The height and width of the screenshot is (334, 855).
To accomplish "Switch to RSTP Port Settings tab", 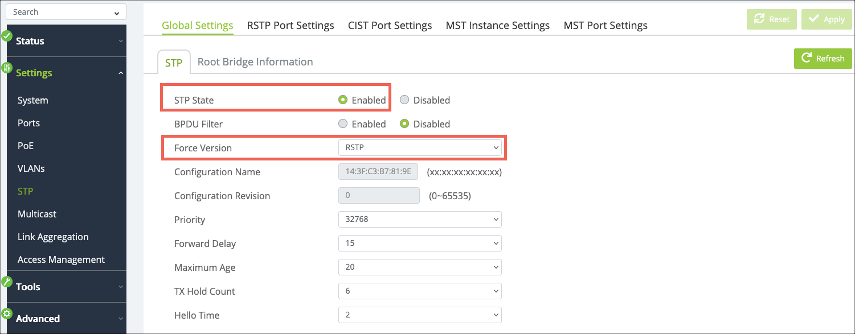I will tap(291, 26).
